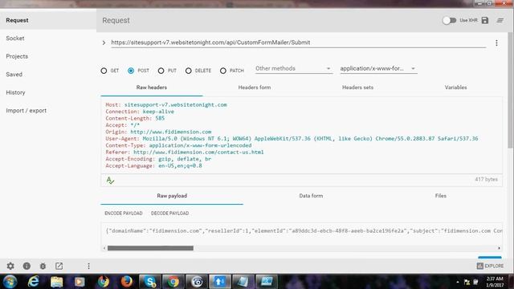The height and width of the screenshot is (289, 514).
Task: Open URL row three-dot options
Action: [496, 43]
